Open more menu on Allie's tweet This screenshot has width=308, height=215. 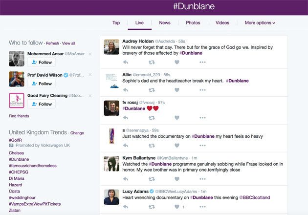pyautogui.click(x=202, y=90)
